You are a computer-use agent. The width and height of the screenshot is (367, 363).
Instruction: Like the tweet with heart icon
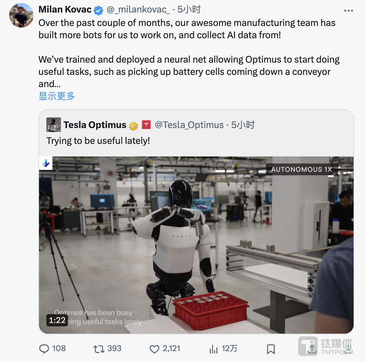(155, 349)
